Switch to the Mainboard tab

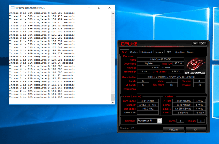click(146, 52)
